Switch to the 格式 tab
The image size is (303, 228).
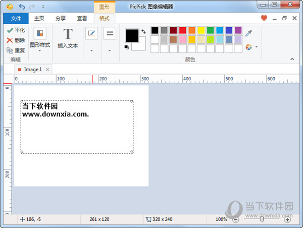point(105,18)
